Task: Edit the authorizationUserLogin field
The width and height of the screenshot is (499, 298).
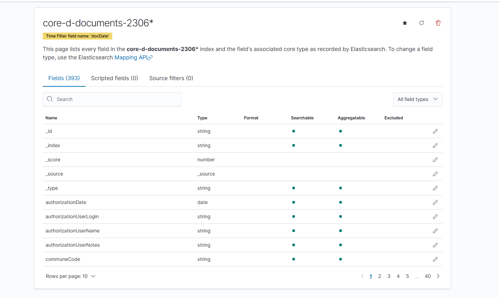Action: [x=435, y=216]
